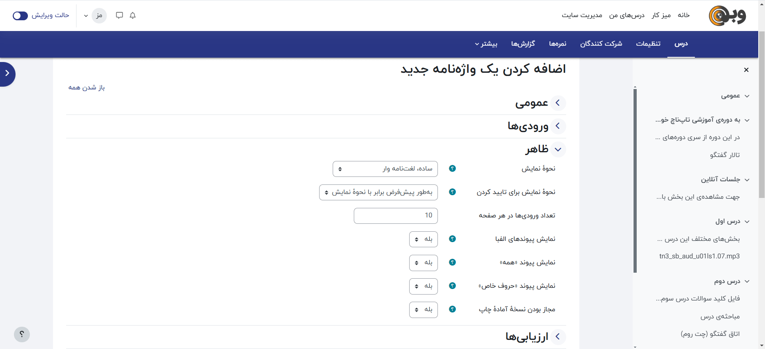Open the notifications bell icon
The image size is (765, 349).
click(133, 16)
